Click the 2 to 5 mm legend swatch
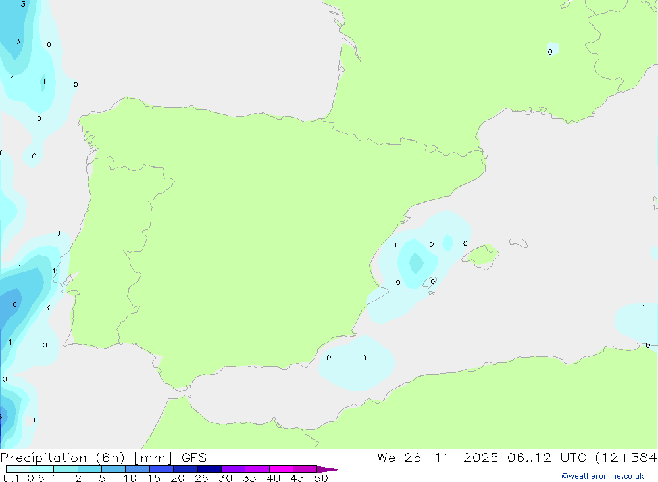This screenshot has width=658, height=482. (x=89, y=469)
